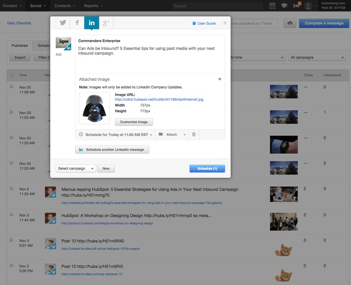
Task: Check the Nov 20 11:28 AM row checkbox
Action: coord(11,87)
